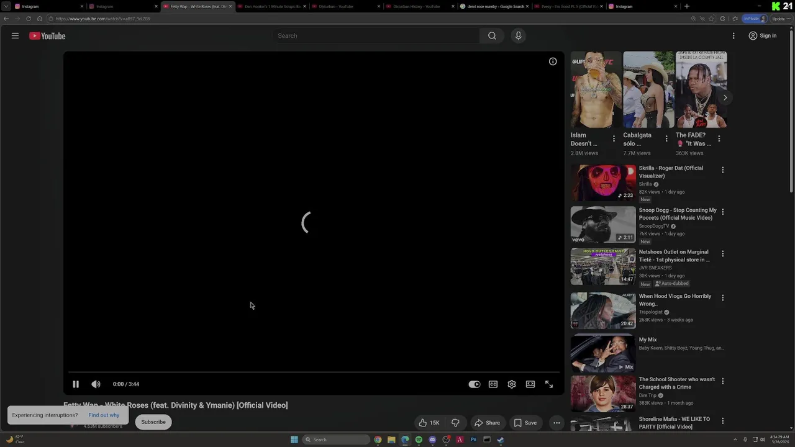Open options for The FADE? short
The height and width of the screenshot is (447, 795).
719,139
